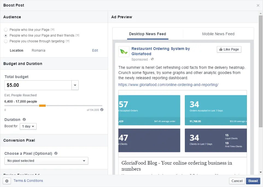Open the 'No pixel selected' dropdown
This screenshot has width=263, height=187.
click(x=46, y=161)
